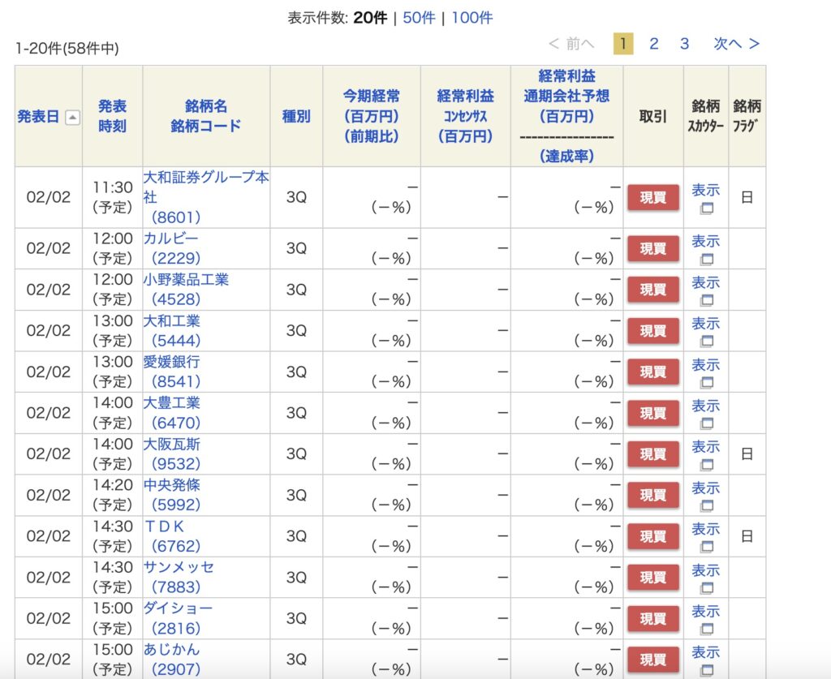Toggle sort arrow beside 発表日 header
The width and height of the screenshot is (831, 679).
(72, 118)
